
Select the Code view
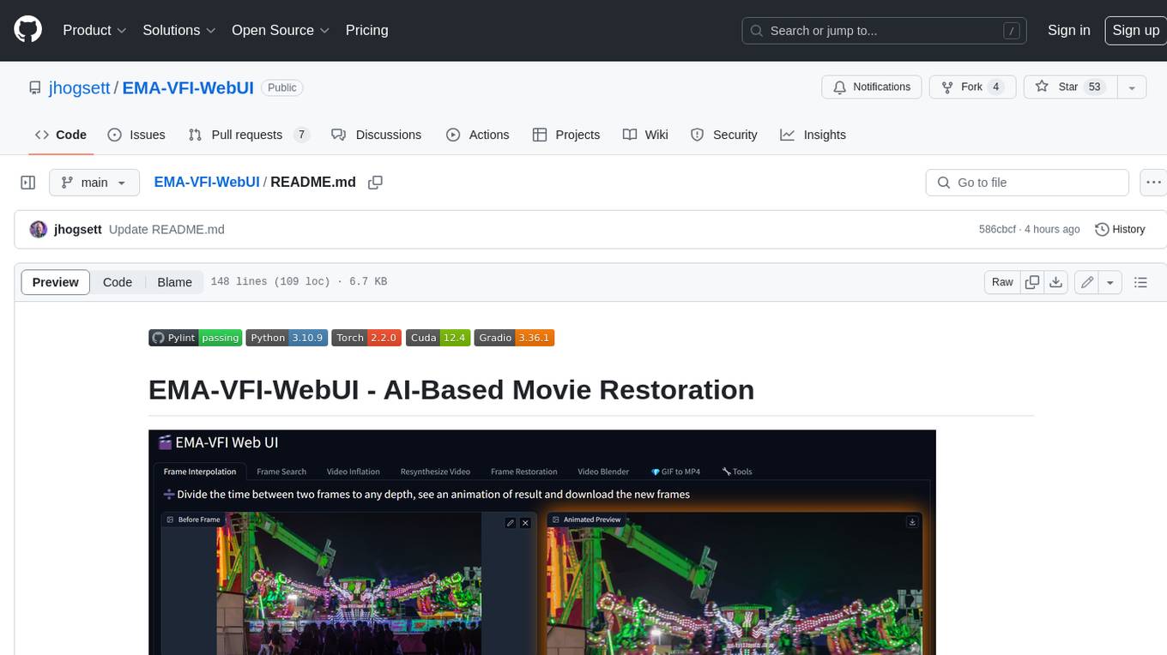(118, 282)
